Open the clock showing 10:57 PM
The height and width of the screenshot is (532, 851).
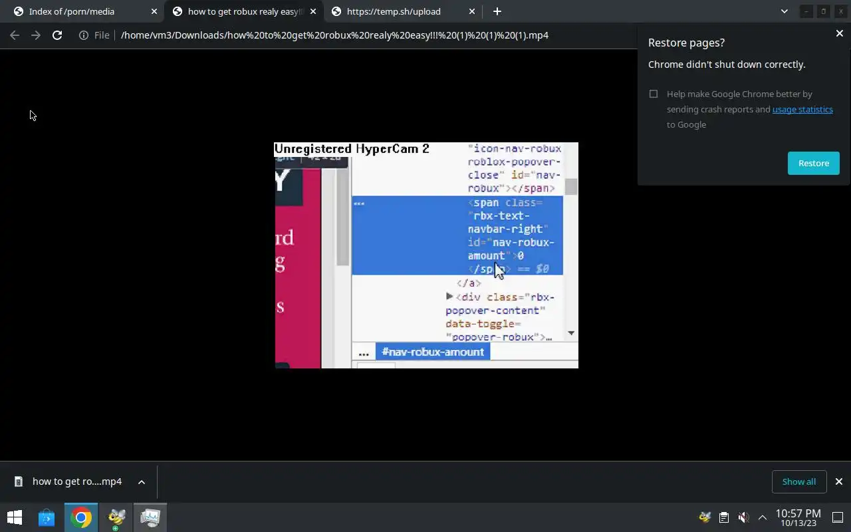pyautogui.click(x=798, y=517)
